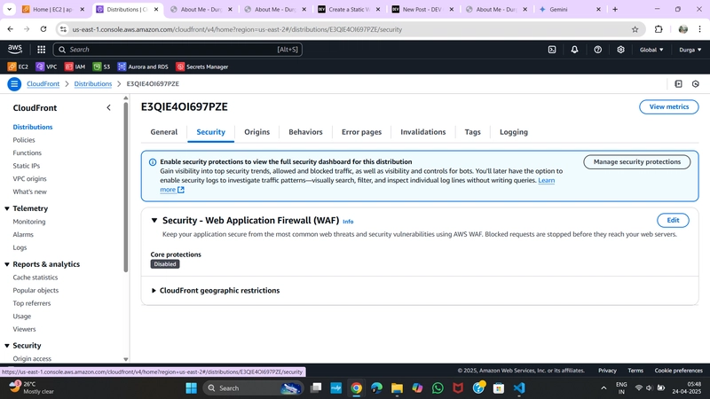Collapse the Telemetry sidebar group

click(7, 208)
